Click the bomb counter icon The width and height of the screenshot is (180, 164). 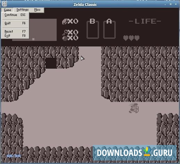pyautogui.click(x=65, y=38)
